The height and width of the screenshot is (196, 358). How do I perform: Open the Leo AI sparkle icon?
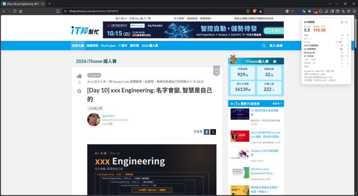pyautogui.click(x=343, y=11)
